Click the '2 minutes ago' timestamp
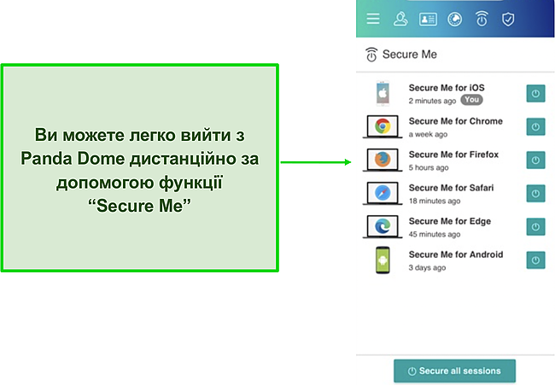This screenshot has height=391, width=555. click(x=432, y=101)
